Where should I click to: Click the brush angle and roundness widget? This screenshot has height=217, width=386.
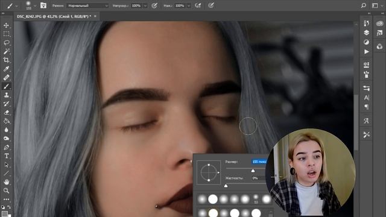[x=209, y=172]
